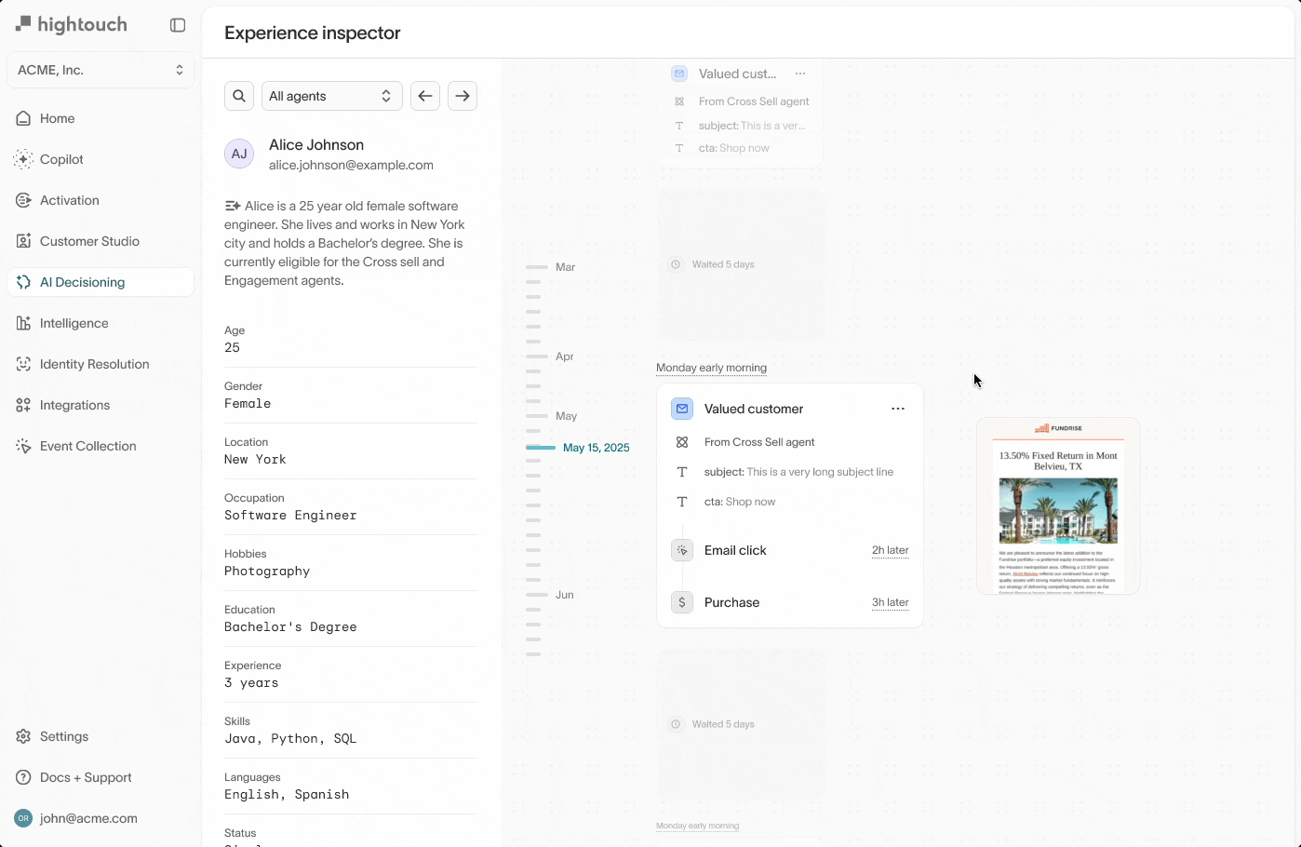
Task: Click the Fundrise email preview thumbnail
Action: [x=1058, y=506]
